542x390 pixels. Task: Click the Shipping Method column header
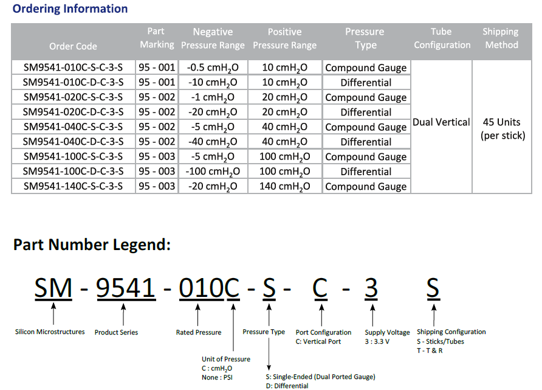(501, 38)
